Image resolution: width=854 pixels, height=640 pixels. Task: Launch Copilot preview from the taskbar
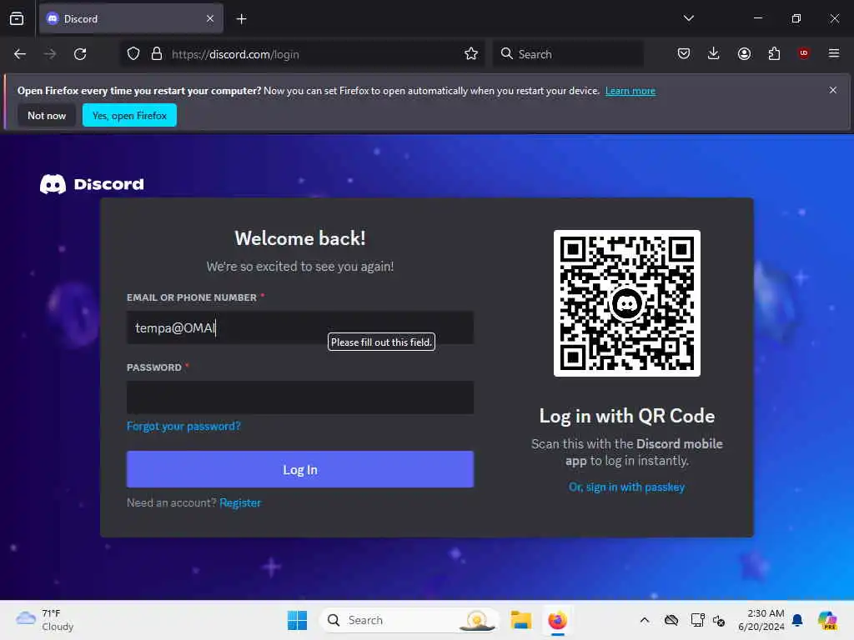coord(827,620)
